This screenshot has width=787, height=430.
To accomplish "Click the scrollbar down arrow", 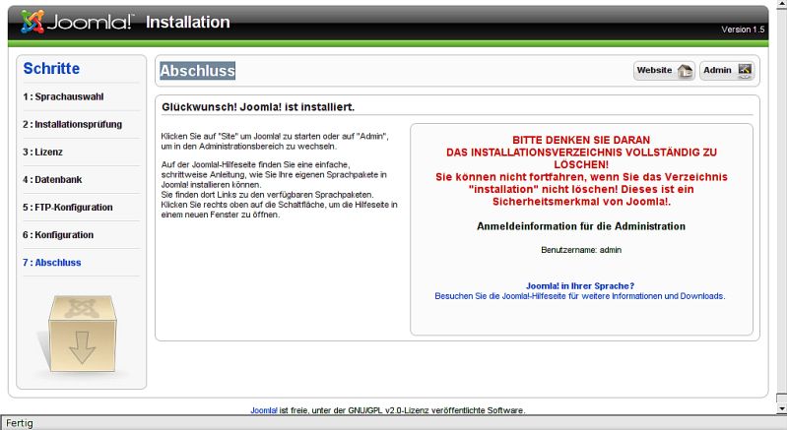I will point(781,409).
